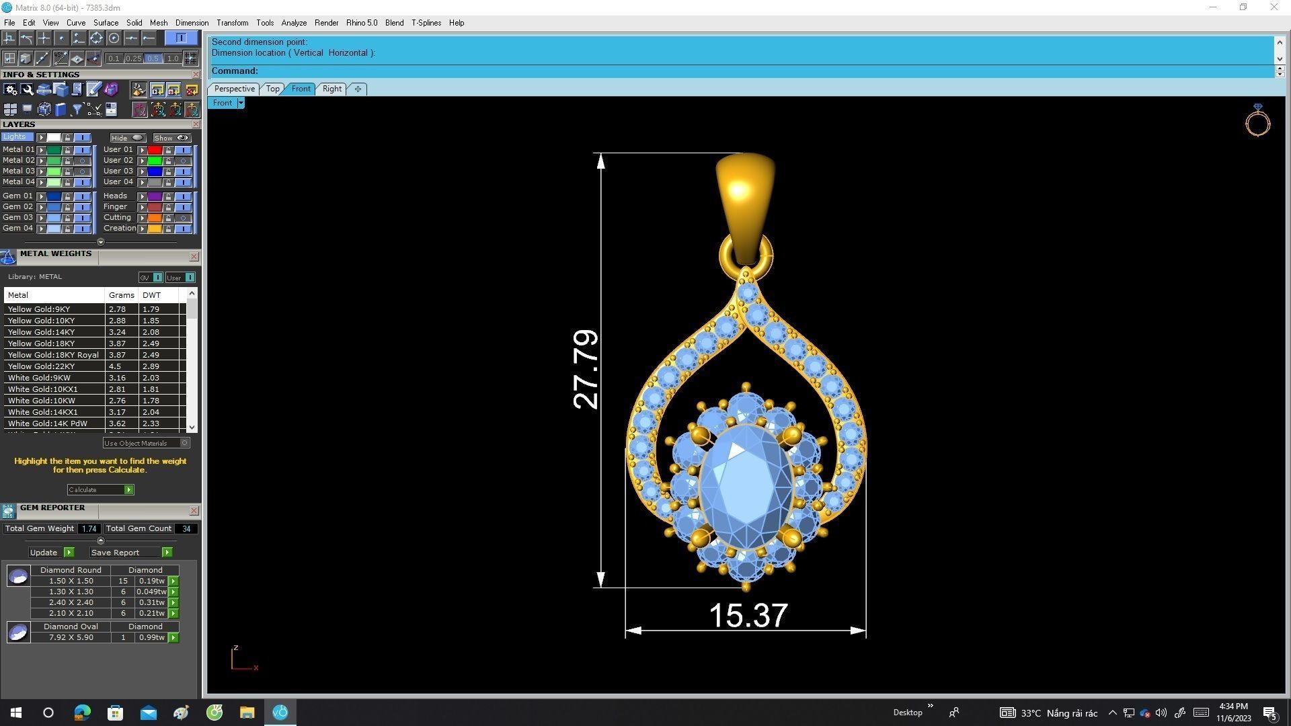Click the selection filter funnel icon
This screenshot has height=726, width=1291.
(x=77, y=109)
